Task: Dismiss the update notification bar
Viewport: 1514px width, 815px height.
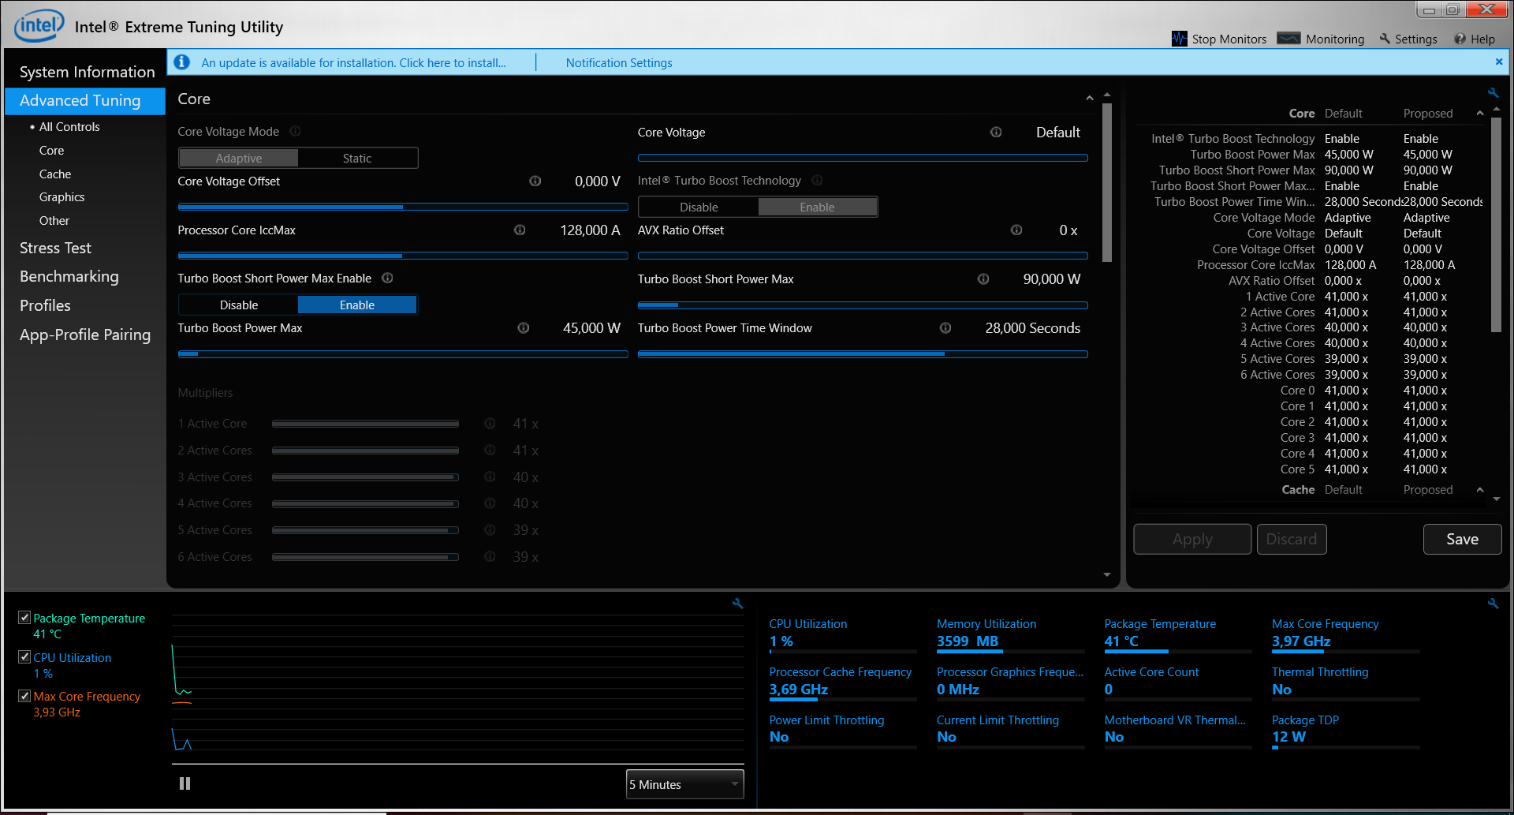Action: click(1498, 62)
